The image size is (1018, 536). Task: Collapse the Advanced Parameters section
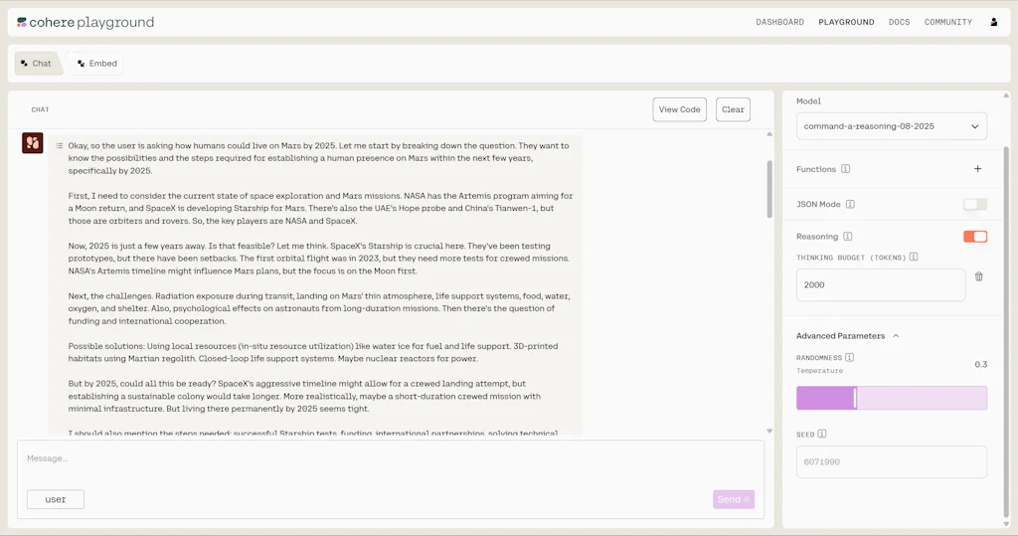(847, 336)
